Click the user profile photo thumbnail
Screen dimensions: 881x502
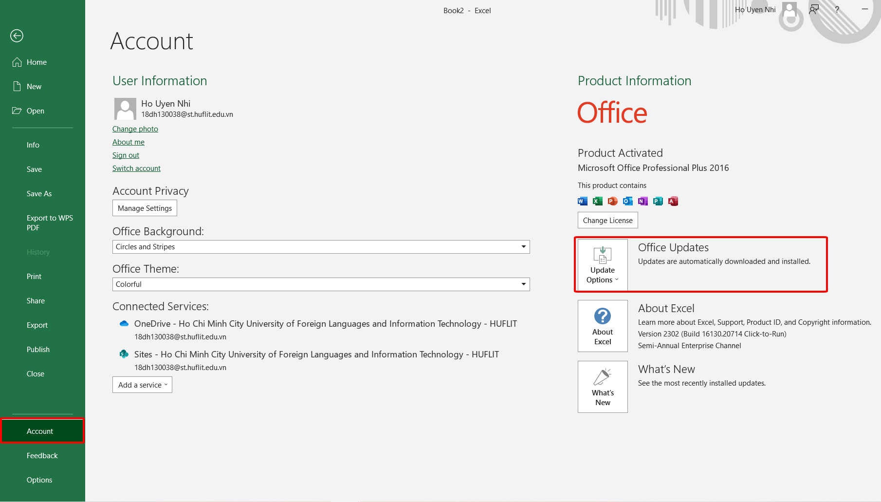125,109
